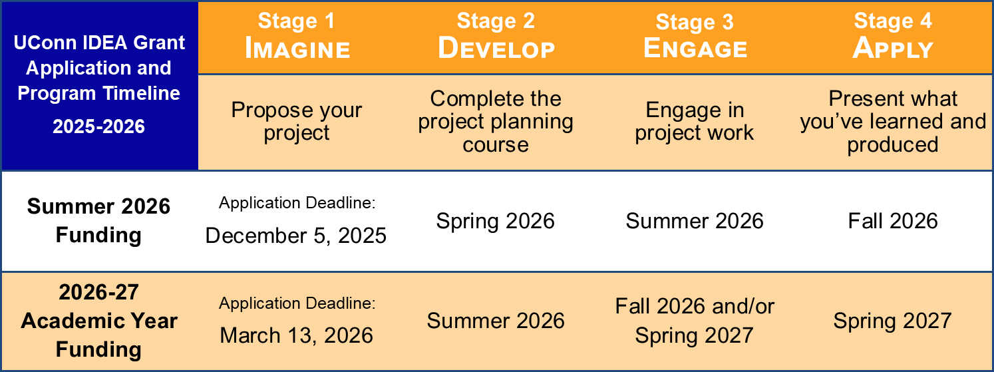The width and height of the screenshot is (994, 372).
Task: Select the Stage 4 Apply header
Action: pos(893,37)
